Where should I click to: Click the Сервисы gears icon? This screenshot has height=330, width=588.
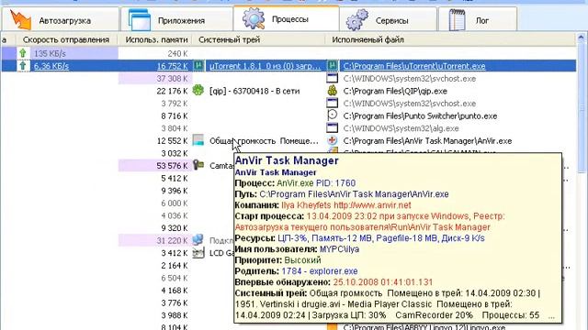click(x=357, y=19)
